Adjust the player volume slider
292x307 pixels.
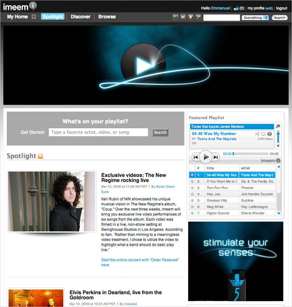click(278, 137)
